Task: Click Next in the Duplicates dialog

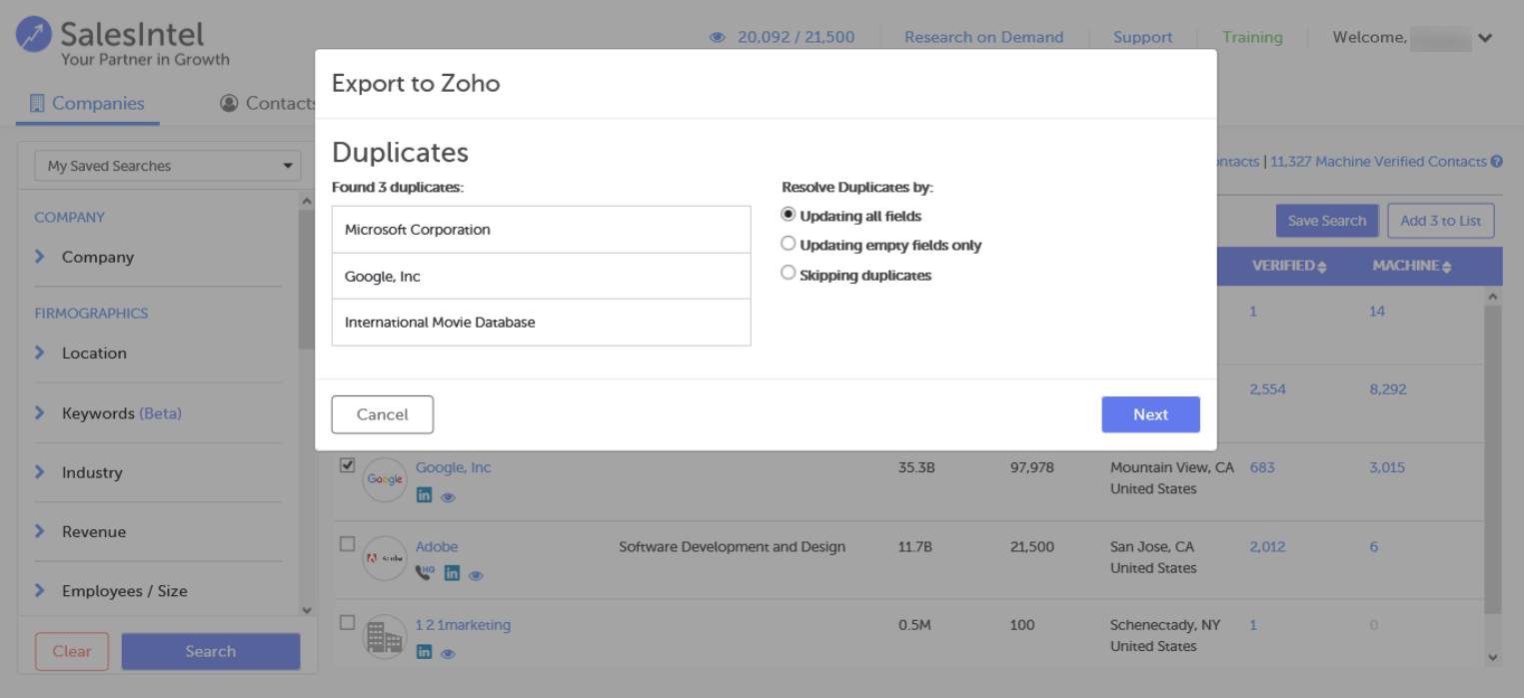Action: pos(1150,414)
